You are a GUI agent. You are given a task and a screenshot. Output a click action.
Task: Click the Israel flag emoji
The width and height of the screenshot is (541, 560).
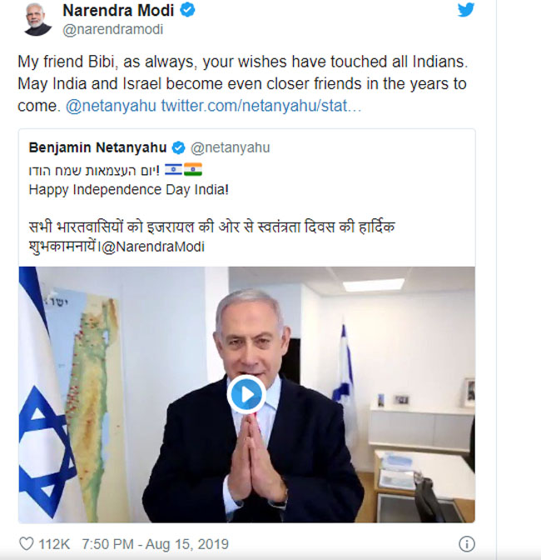[x=173, y=169]
